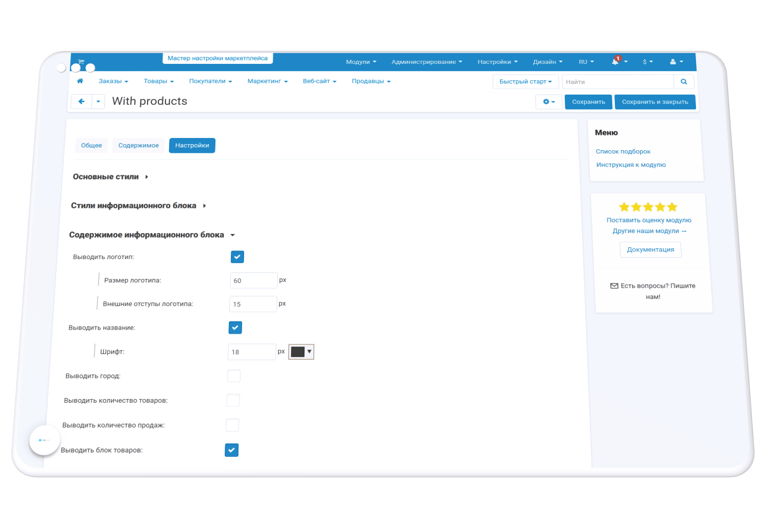Open the 'Администрирование' menu
The image size is (766, 511).
coord(427,62)
